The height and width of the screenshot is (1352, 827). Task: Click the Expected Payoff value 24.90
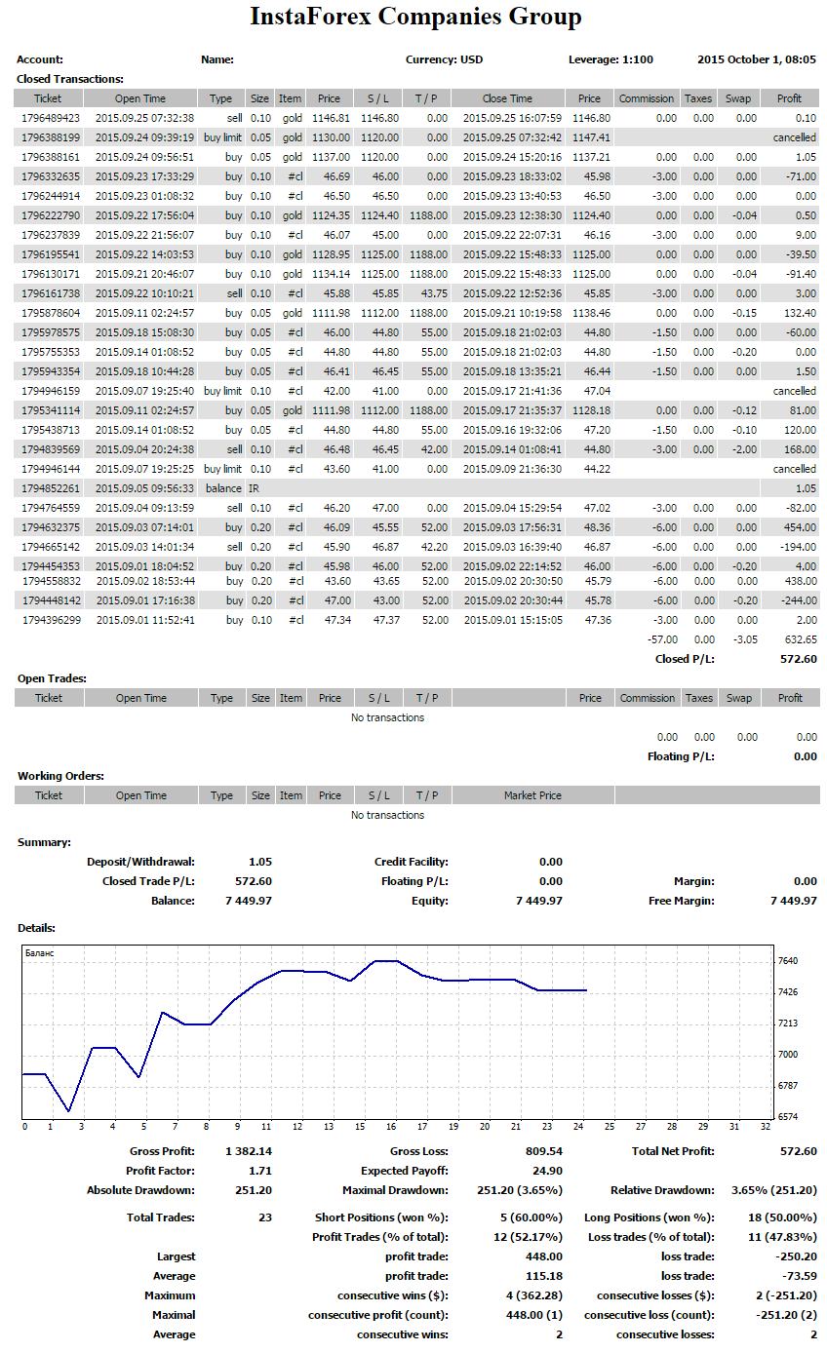548,1171
